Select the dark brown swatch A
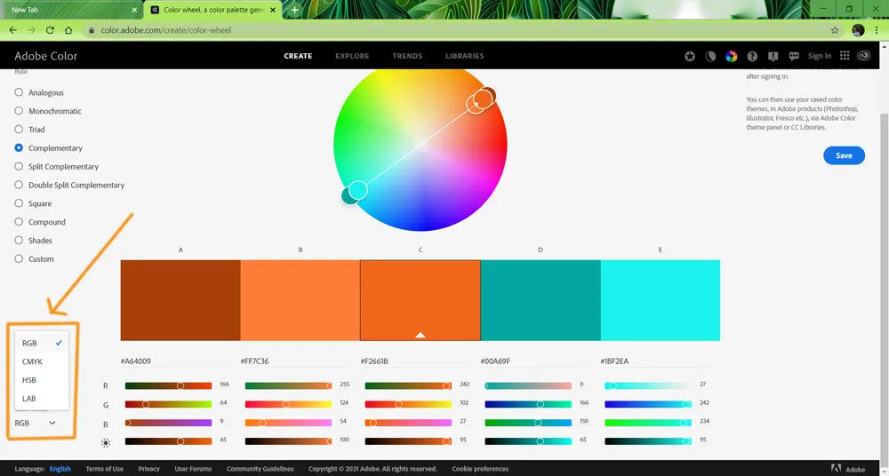 pos(180,300)
